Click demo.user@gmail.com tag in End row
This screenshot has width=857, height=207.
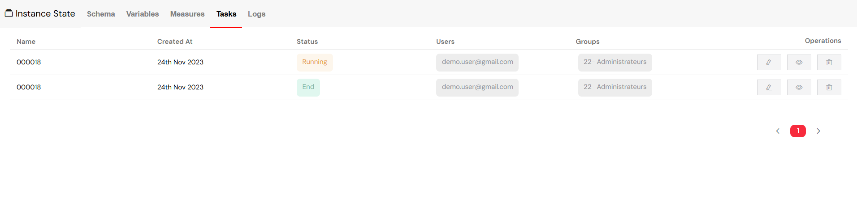click(x=477, y=87)
